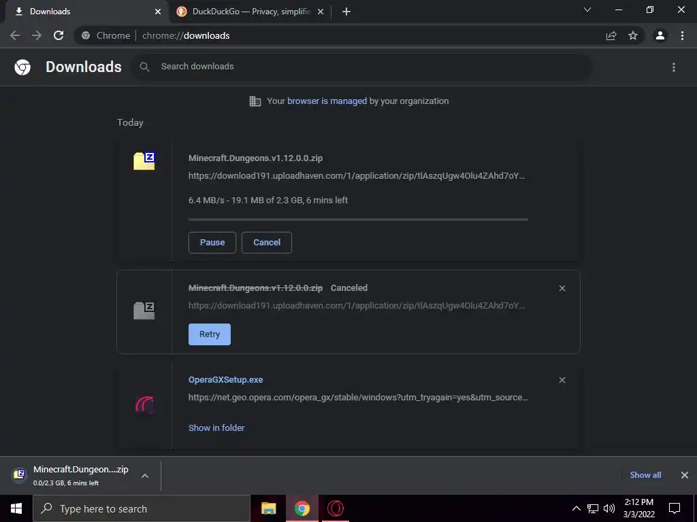Reload the downloads page
Viewport: 697px width, 522px height.
click(x=59, y=35)
